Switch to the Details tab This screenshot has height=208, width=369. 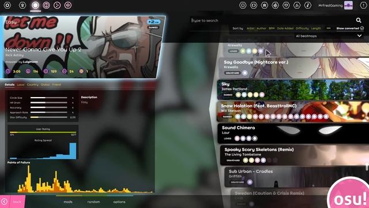click(10, 85)
